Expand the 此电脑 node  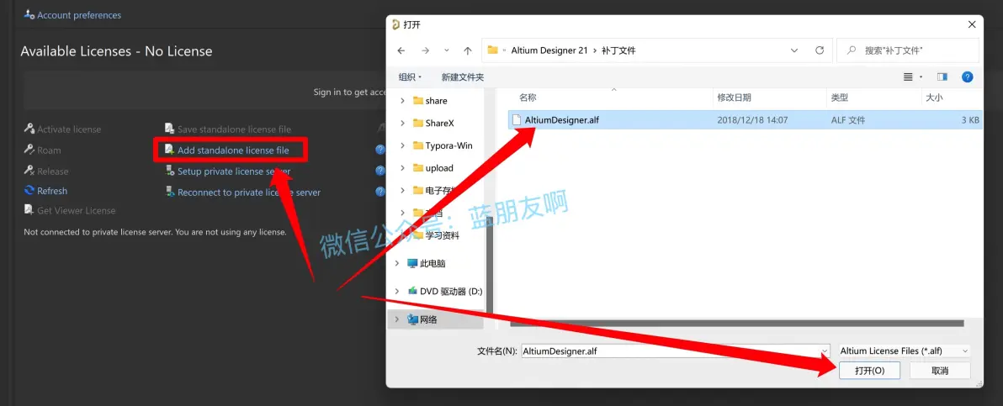pyautogui.click(x=396, y=263)
